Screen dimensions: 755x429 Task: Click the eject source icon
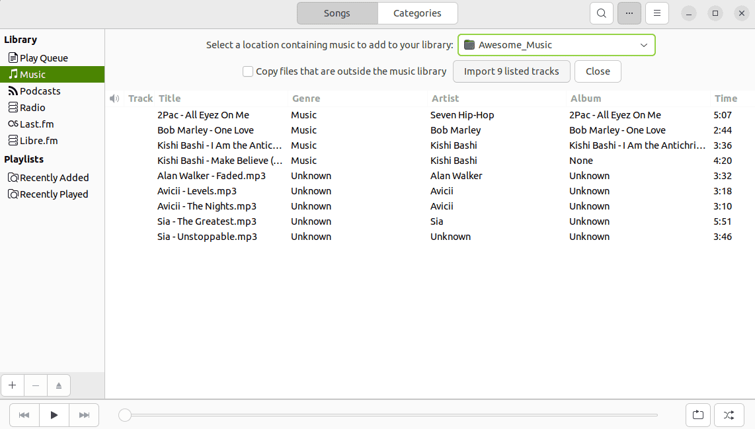click(x=58, y=385)
